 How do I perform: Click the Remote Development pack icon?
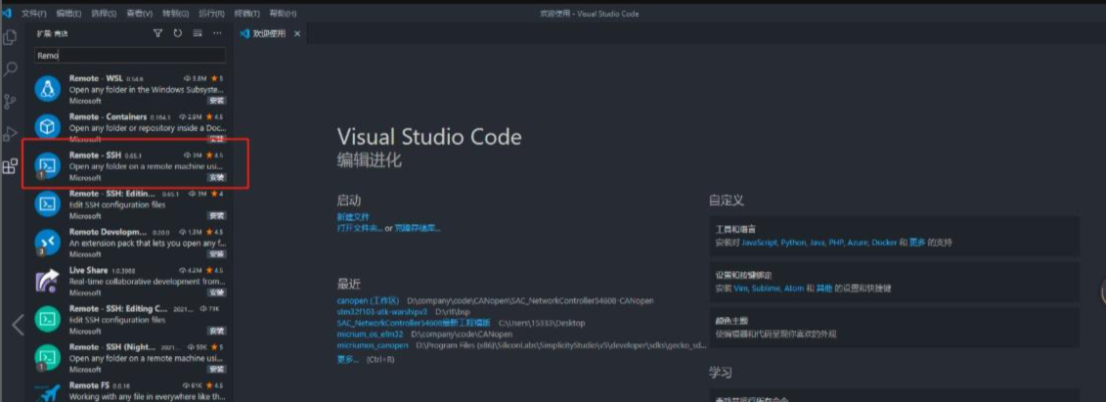[x=47, y=242]
